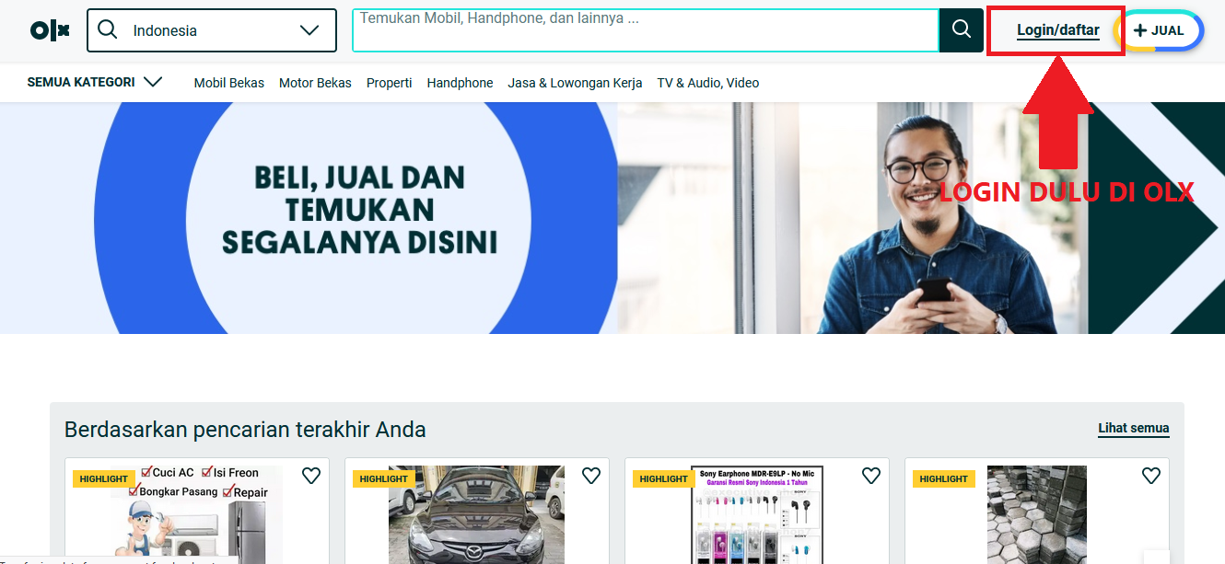
Task: Expand the SEMUA KATEGORI chevron
Action: pos(153,82)
